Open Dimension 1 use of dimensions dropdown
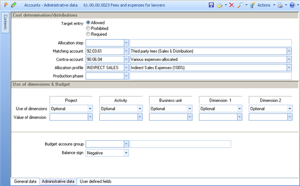 pos(239,109)
